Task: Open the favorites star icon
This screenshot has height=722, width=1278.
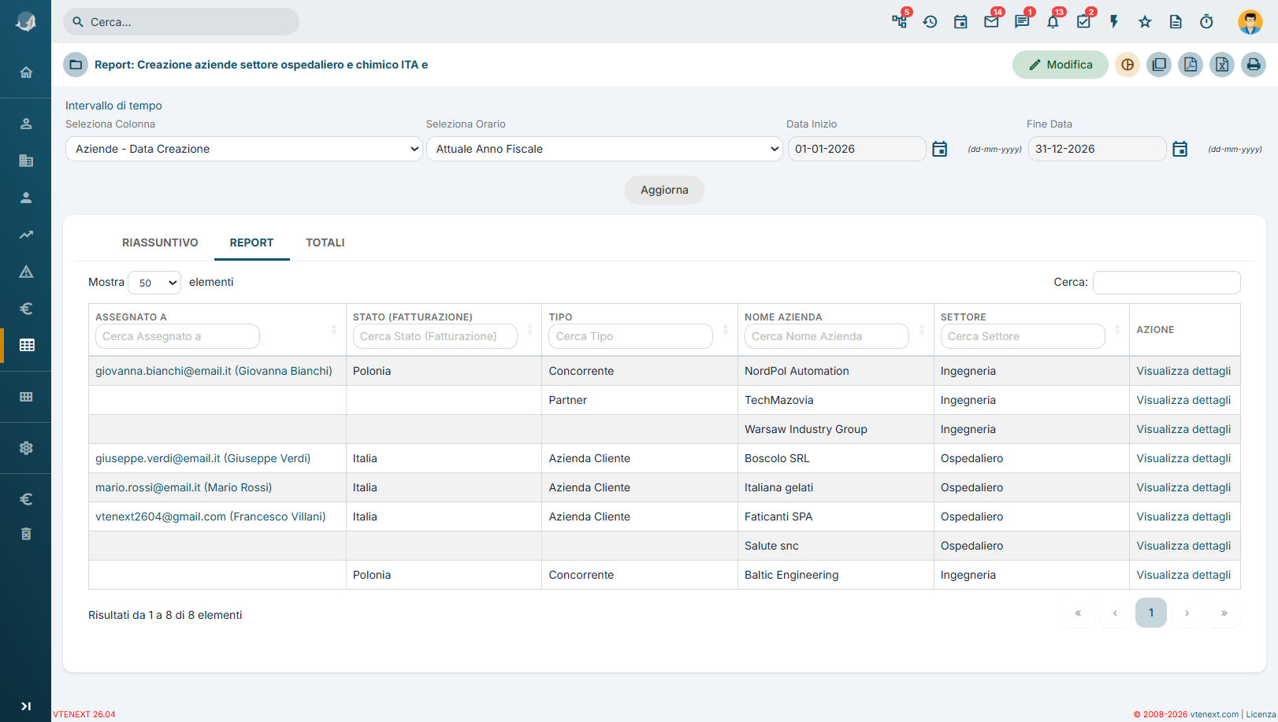Action: [x=1145, y=21]
